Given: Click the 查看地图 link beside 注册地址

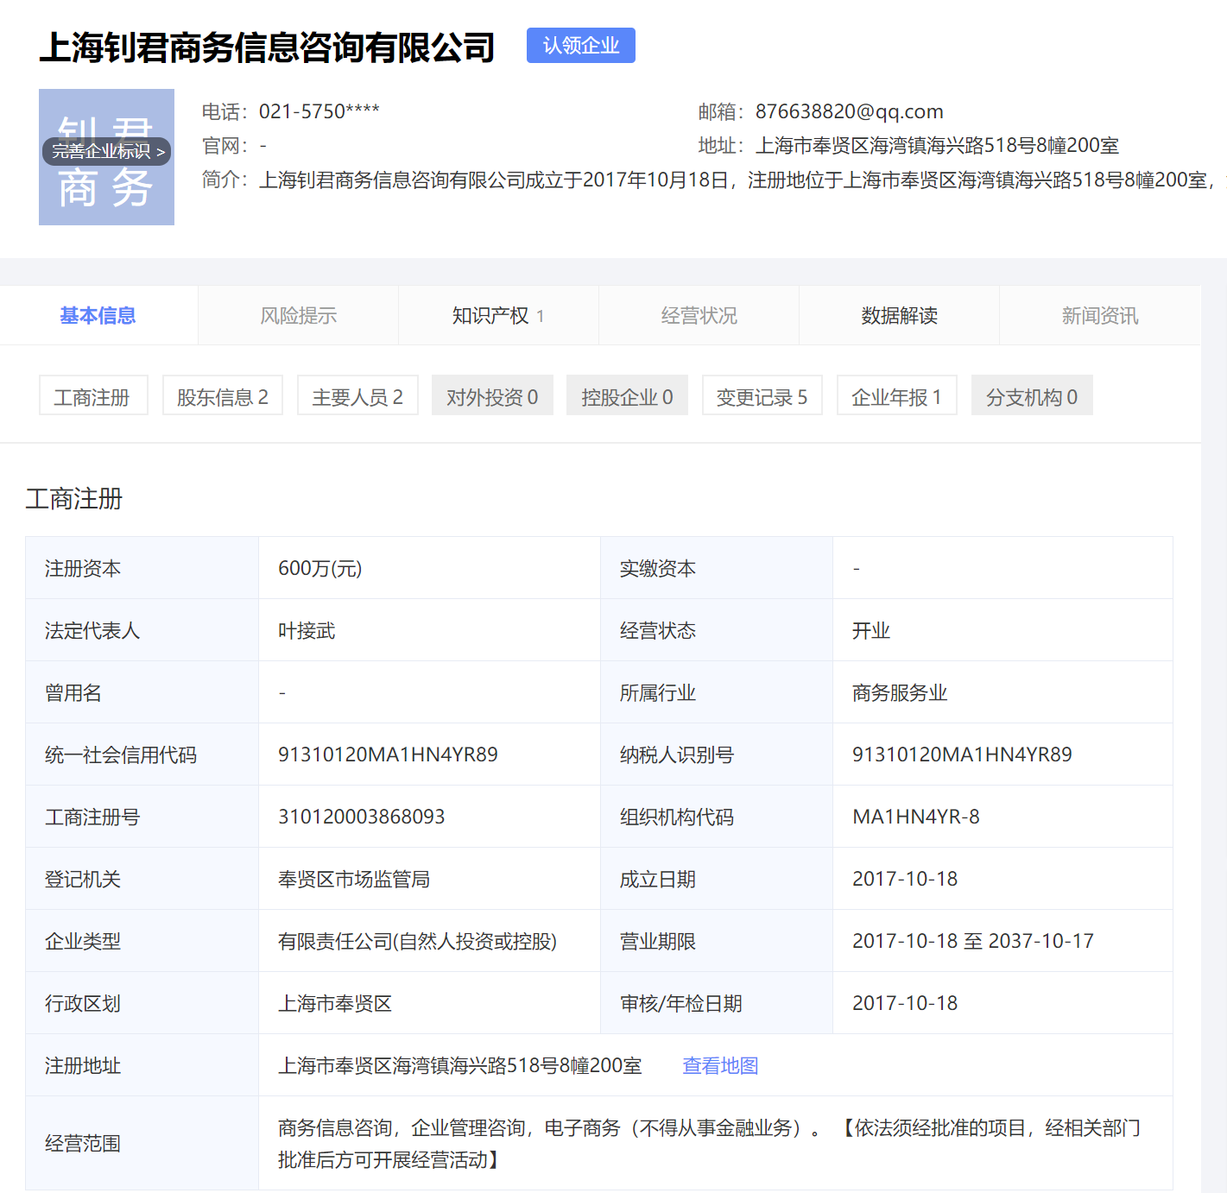Looking at the screenshot, I should click(x=719, y=1065).
